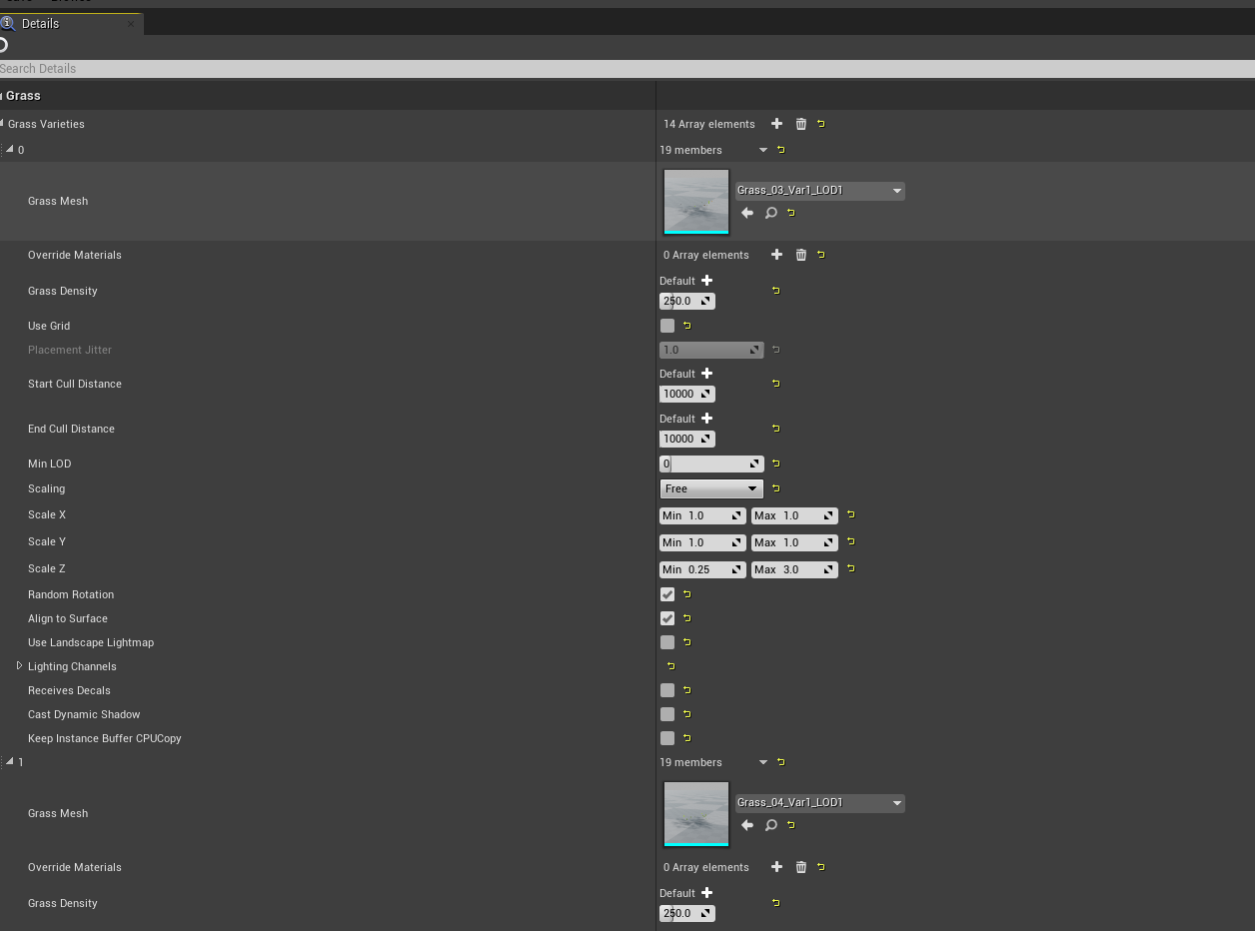Browse to Grass_04_Var1_LOD1 with magnifier icon
The width and height of the screenshot is (1255, 931).
(771, 825)
